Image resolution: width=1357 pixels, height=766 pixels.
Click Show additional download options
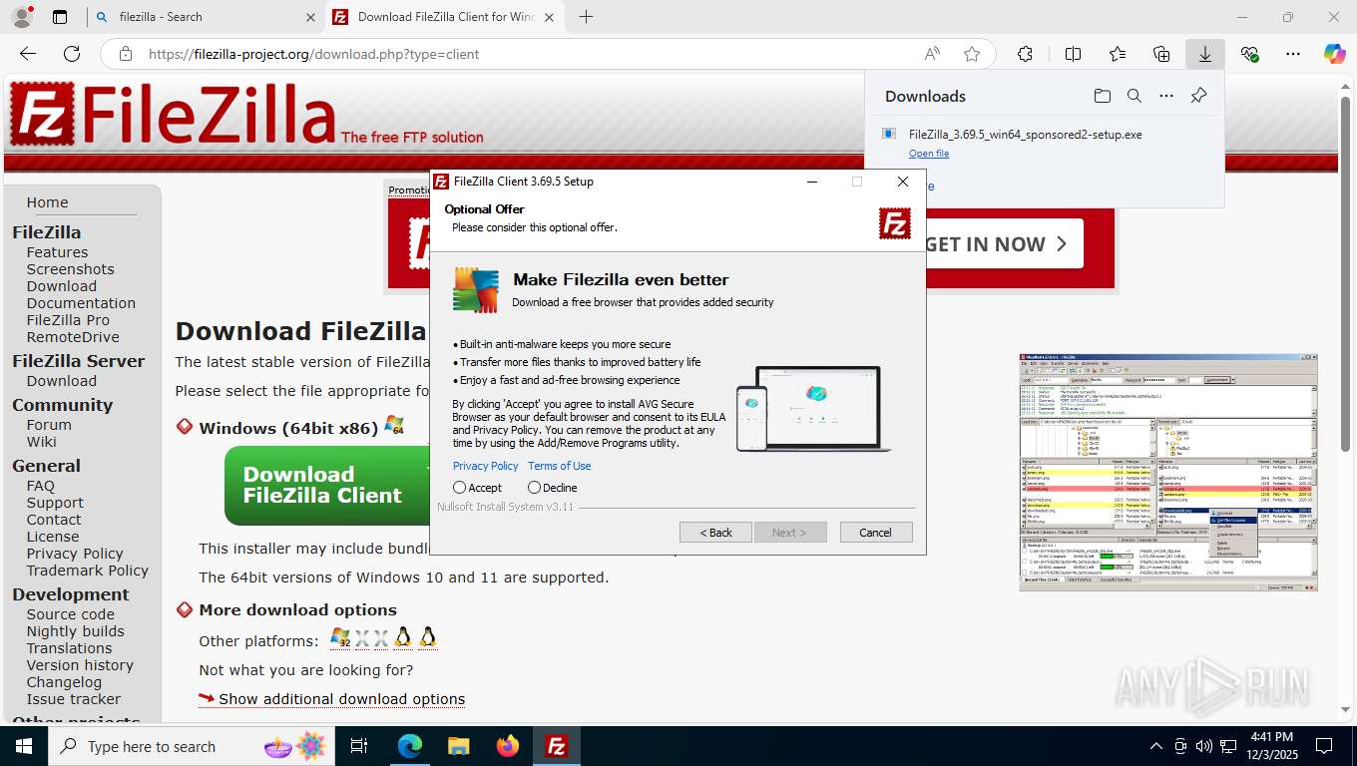tap(341, 699)
